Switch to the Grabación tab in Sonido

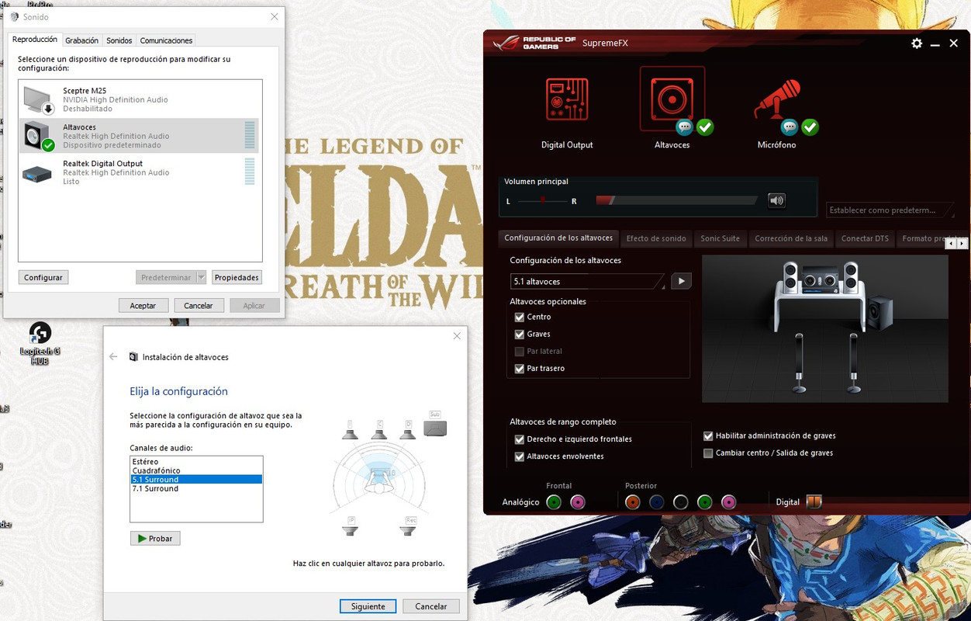[81, 40]
